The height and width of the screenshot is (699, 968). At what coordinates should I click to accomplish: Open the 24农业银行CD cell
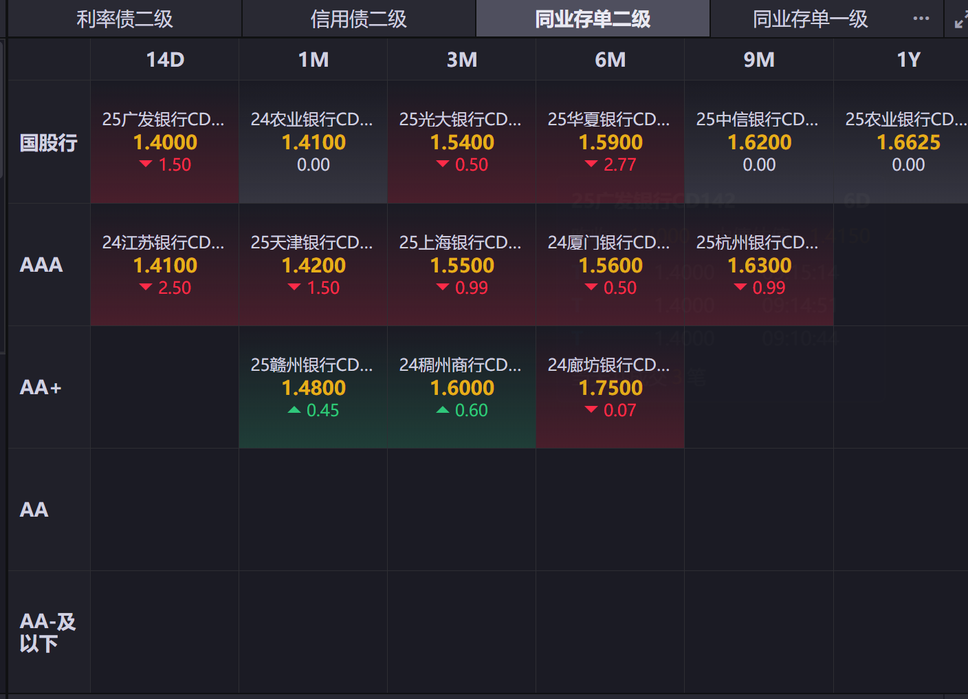(313, 142)
